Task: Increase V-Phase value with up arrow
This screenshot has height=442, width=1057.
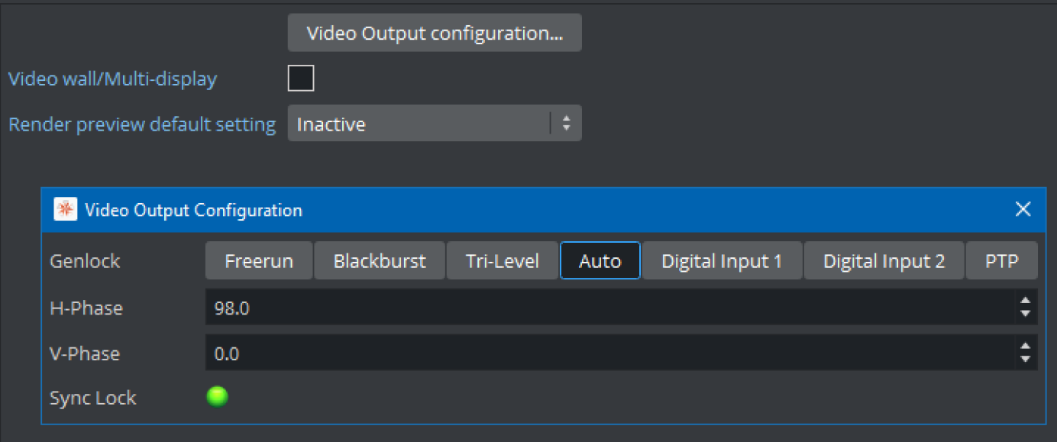Action: tap(1025, 347)
